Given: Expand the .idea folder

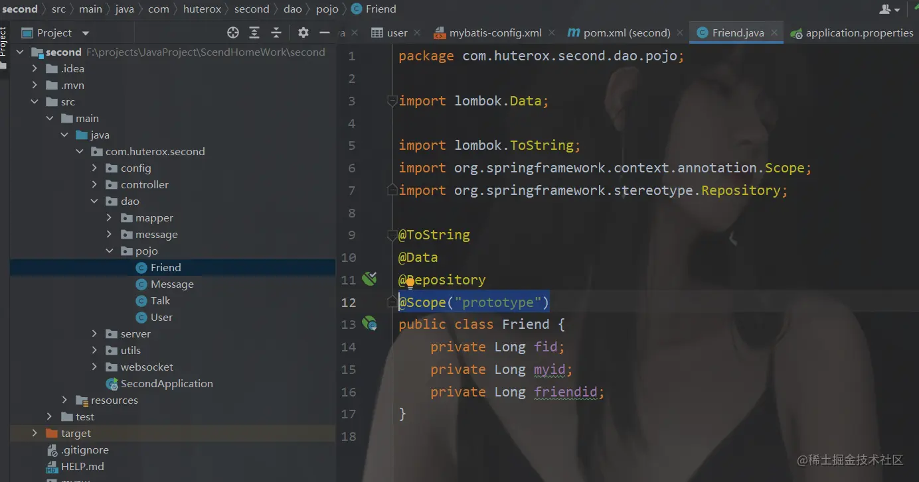Looking at the screenshot, I should click(x=35, y=69).
